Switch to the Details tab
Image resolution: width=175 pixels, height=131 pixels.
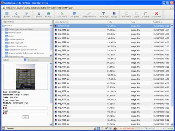[6, 60]
